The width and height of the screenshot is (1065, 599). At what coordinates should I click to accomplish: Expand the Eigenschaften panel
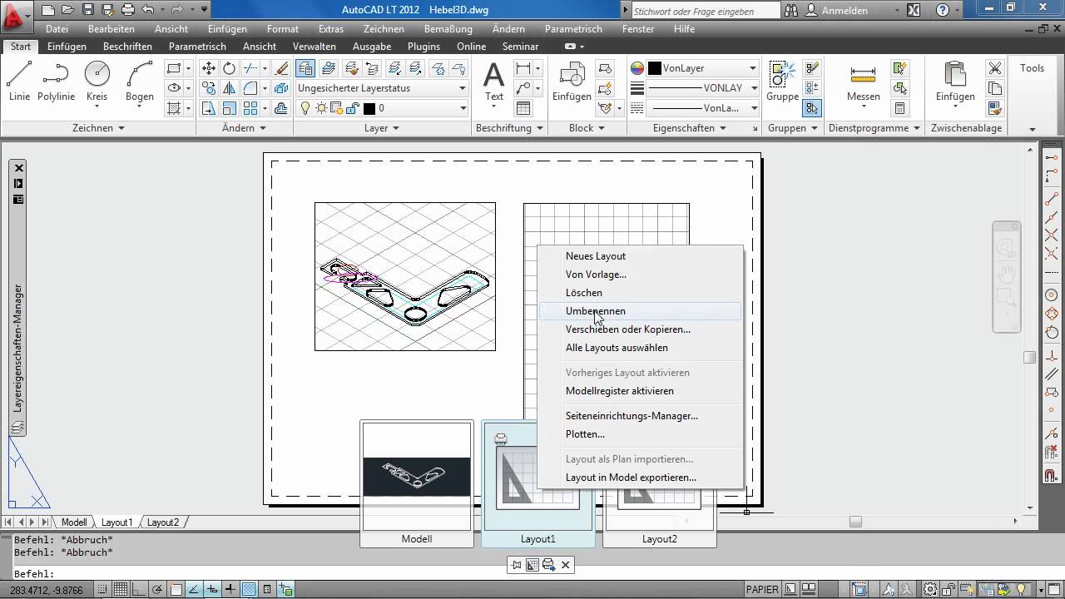tap(690, 128)
